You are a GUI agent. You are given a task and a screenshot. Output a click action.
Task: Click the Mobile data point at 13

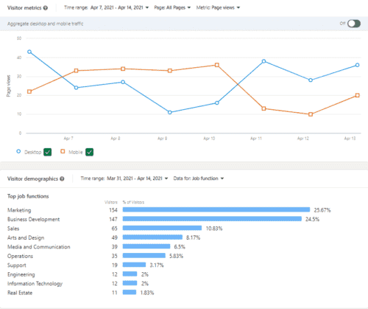(263, 108)
